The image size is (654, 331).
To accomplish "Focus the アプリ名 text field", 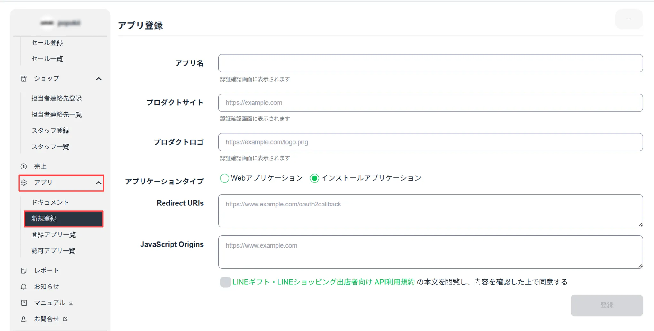I will pyautogui.click(x=430, y=63).
